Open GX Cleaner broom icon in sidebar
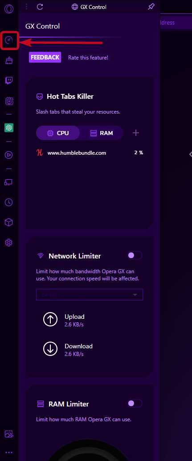The image size is (192, 461). click(x=9, y=60)
